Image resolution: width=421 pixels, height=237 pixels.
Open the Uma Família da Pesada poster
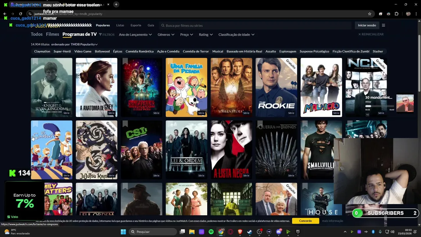pyautogui.click(x=186, y=87)
